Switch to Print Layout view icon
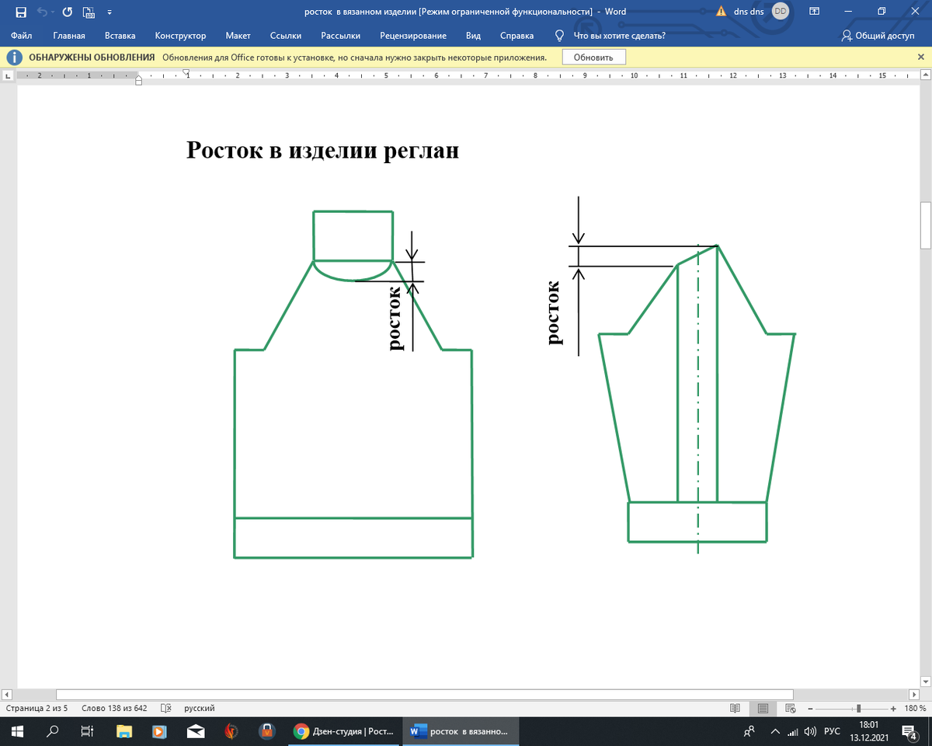The image size is (932, 746). [x=763, y=709]
